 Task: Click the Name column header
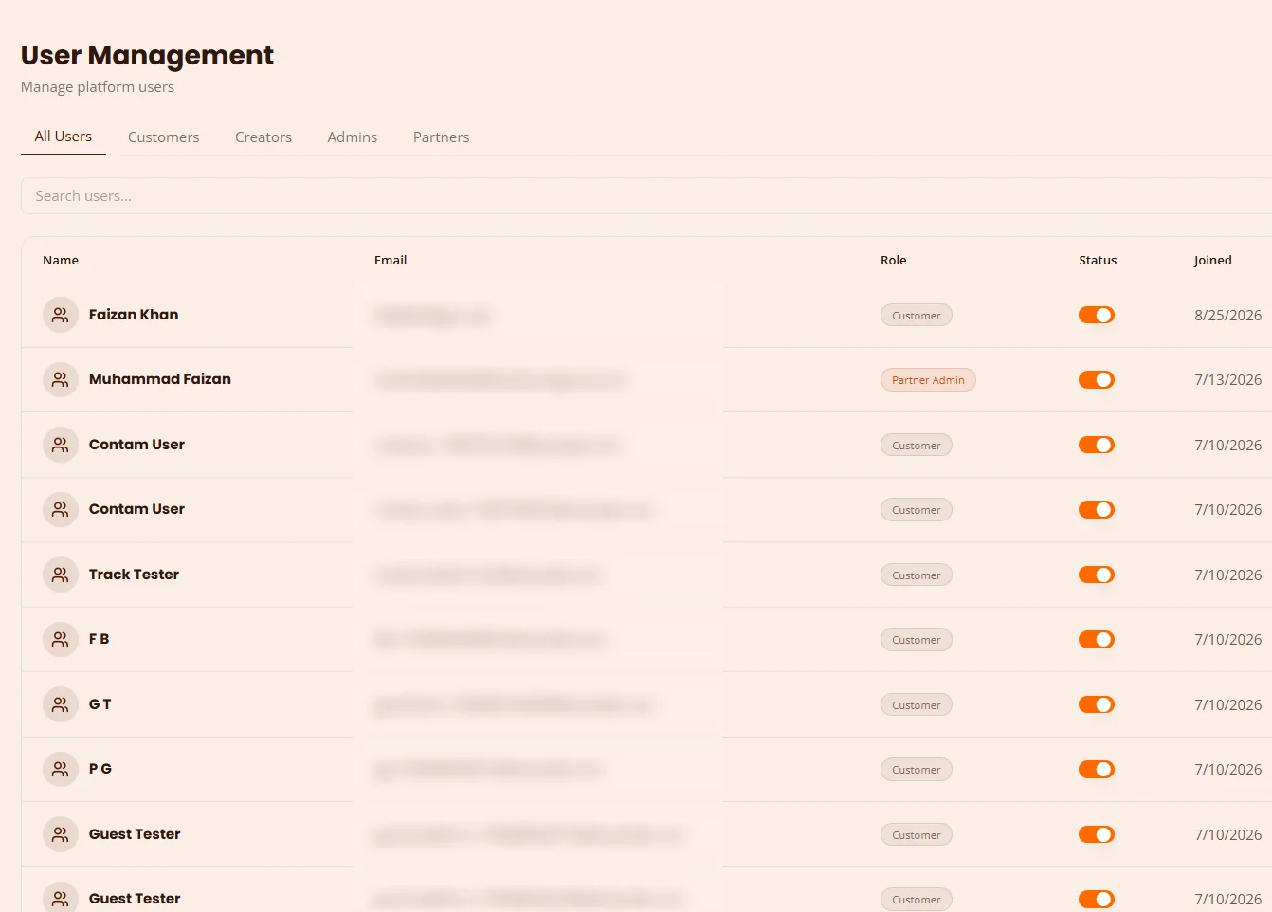pos(61,261)
